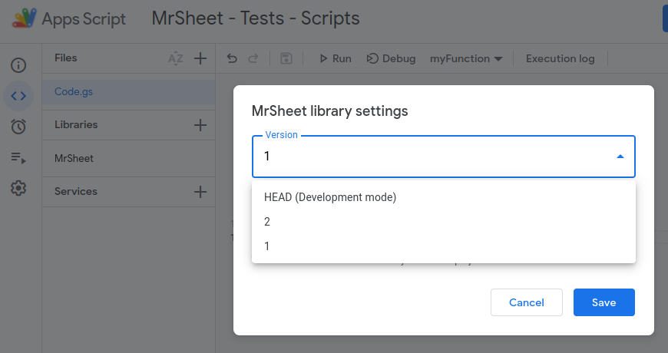Choose HEAD (Development mode) option

click(x=444, y=197)
